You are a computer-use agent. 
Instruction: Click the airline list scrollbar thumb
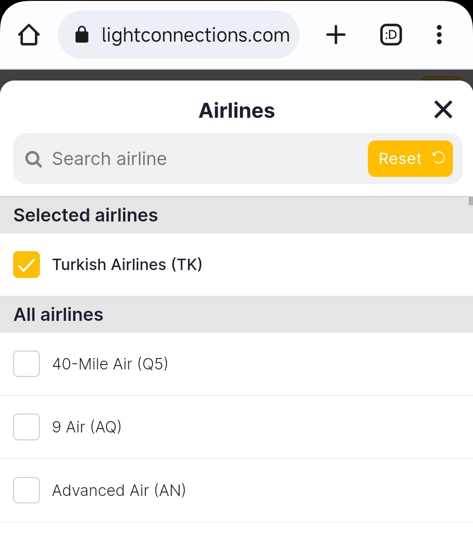471,201
